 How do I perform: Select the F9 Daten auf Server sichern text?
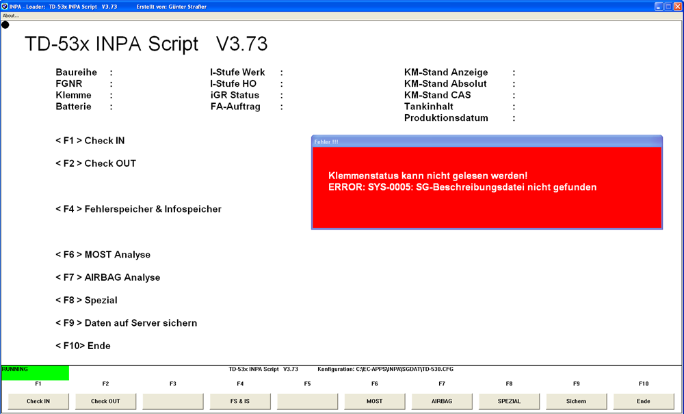click(126, 323)
